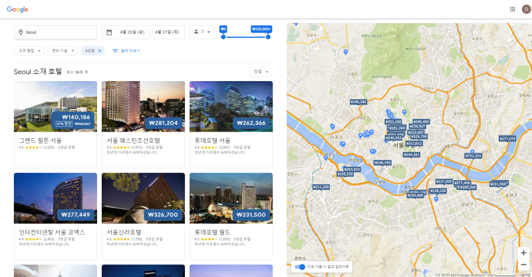Zoom in the map with the plus button
532x277 pixels.
[x=523, y=253]
